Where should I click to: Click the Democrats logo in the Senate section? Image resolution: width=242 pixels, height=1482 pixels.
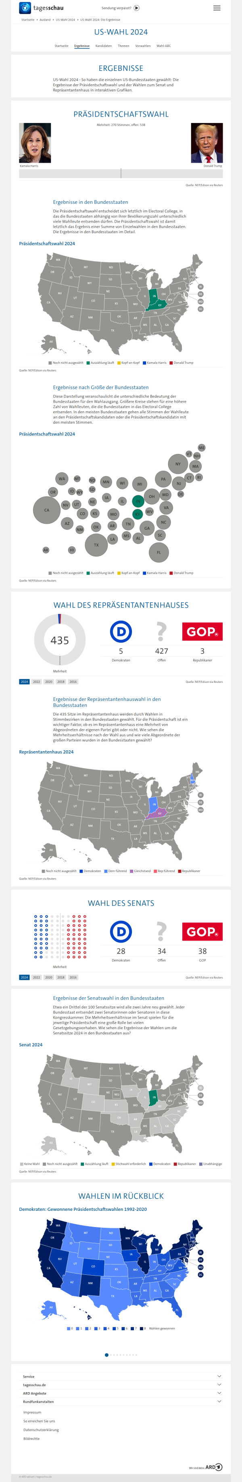[x=121, y=932]
